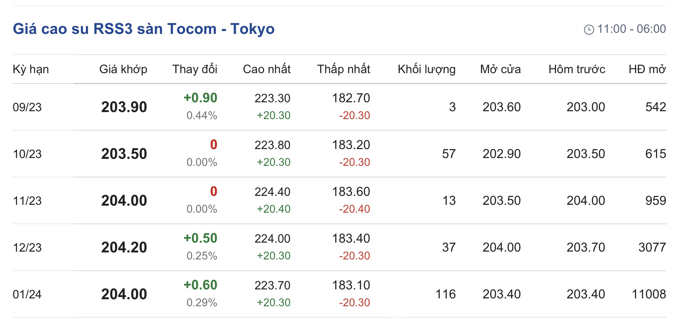
Task: Select the Thấp nhất column header
Action: click(x=343, y=69)
